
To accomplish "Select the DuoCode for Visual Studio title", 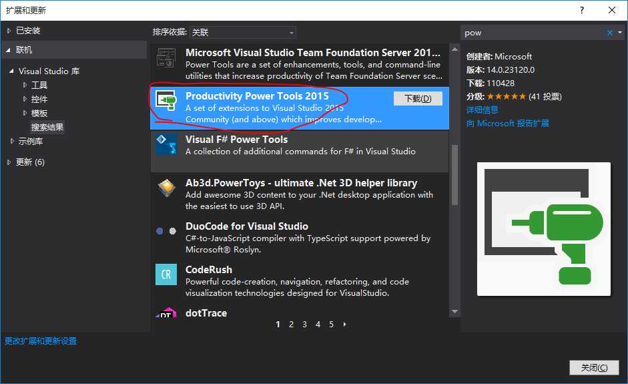I will point(247,226).
